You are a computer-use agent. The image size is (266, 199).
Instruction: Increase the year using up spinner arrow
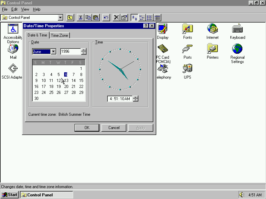84,50
